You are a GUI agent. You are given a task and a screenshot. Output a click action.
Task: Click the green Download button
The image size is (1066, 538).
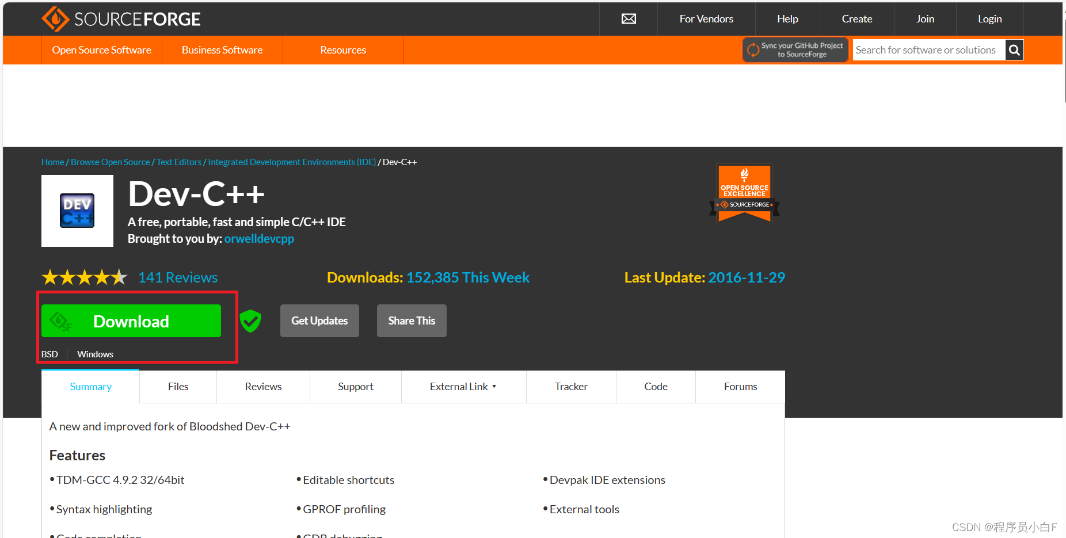click(131, 320)
